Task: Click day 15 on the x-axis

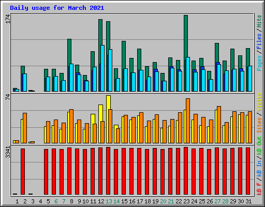Action: [x=124, y=201]
